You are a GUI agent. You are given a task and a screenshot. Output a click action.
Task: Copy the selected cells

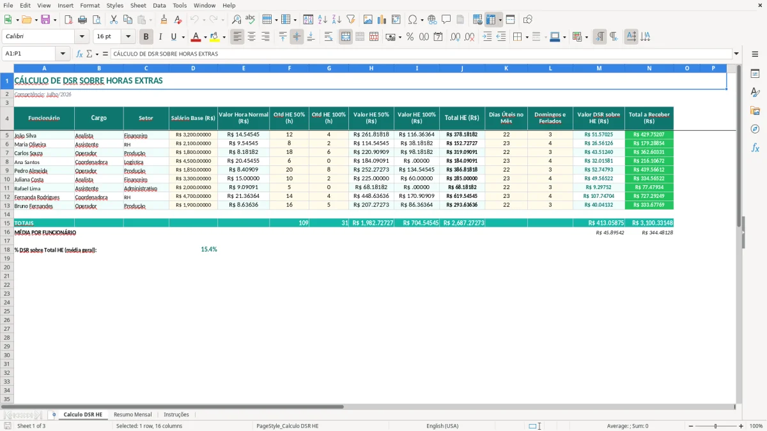pos(128,20)
